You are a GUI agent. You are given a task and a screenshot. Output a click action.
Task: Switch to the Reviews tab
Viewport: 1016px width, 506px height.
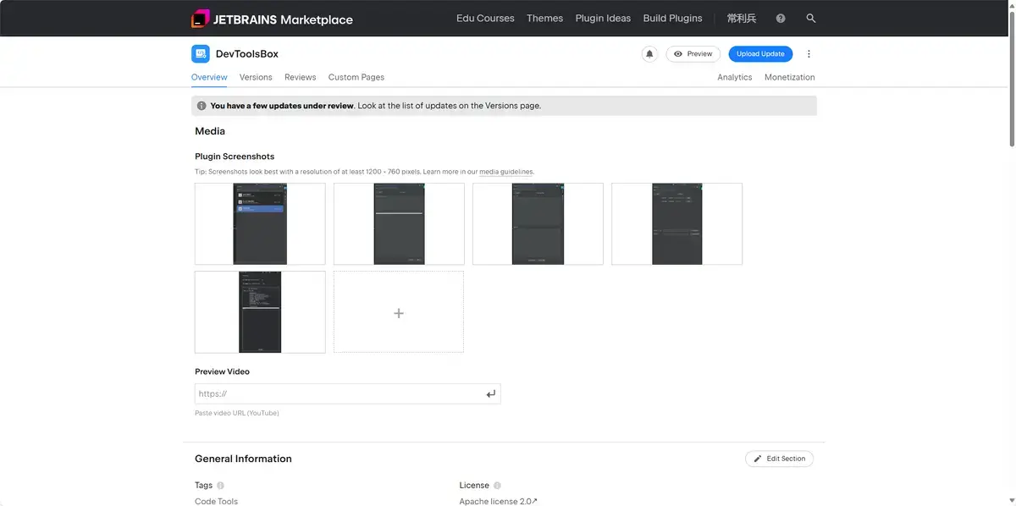click(x=300, y=77)
